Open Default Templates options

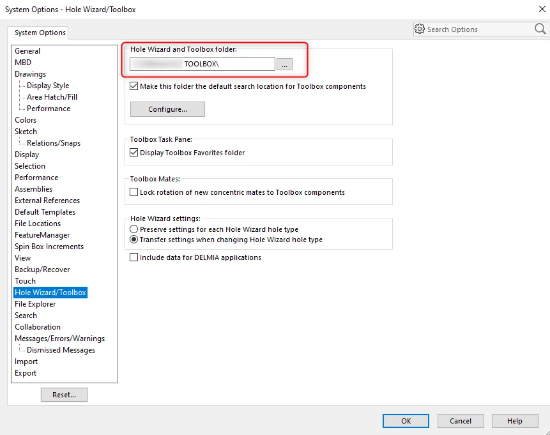click(x=45, y=212)
